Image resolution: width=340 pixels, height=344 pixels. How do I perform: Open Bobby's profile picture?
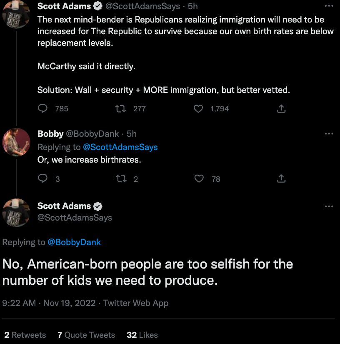[x=16, y=142]
